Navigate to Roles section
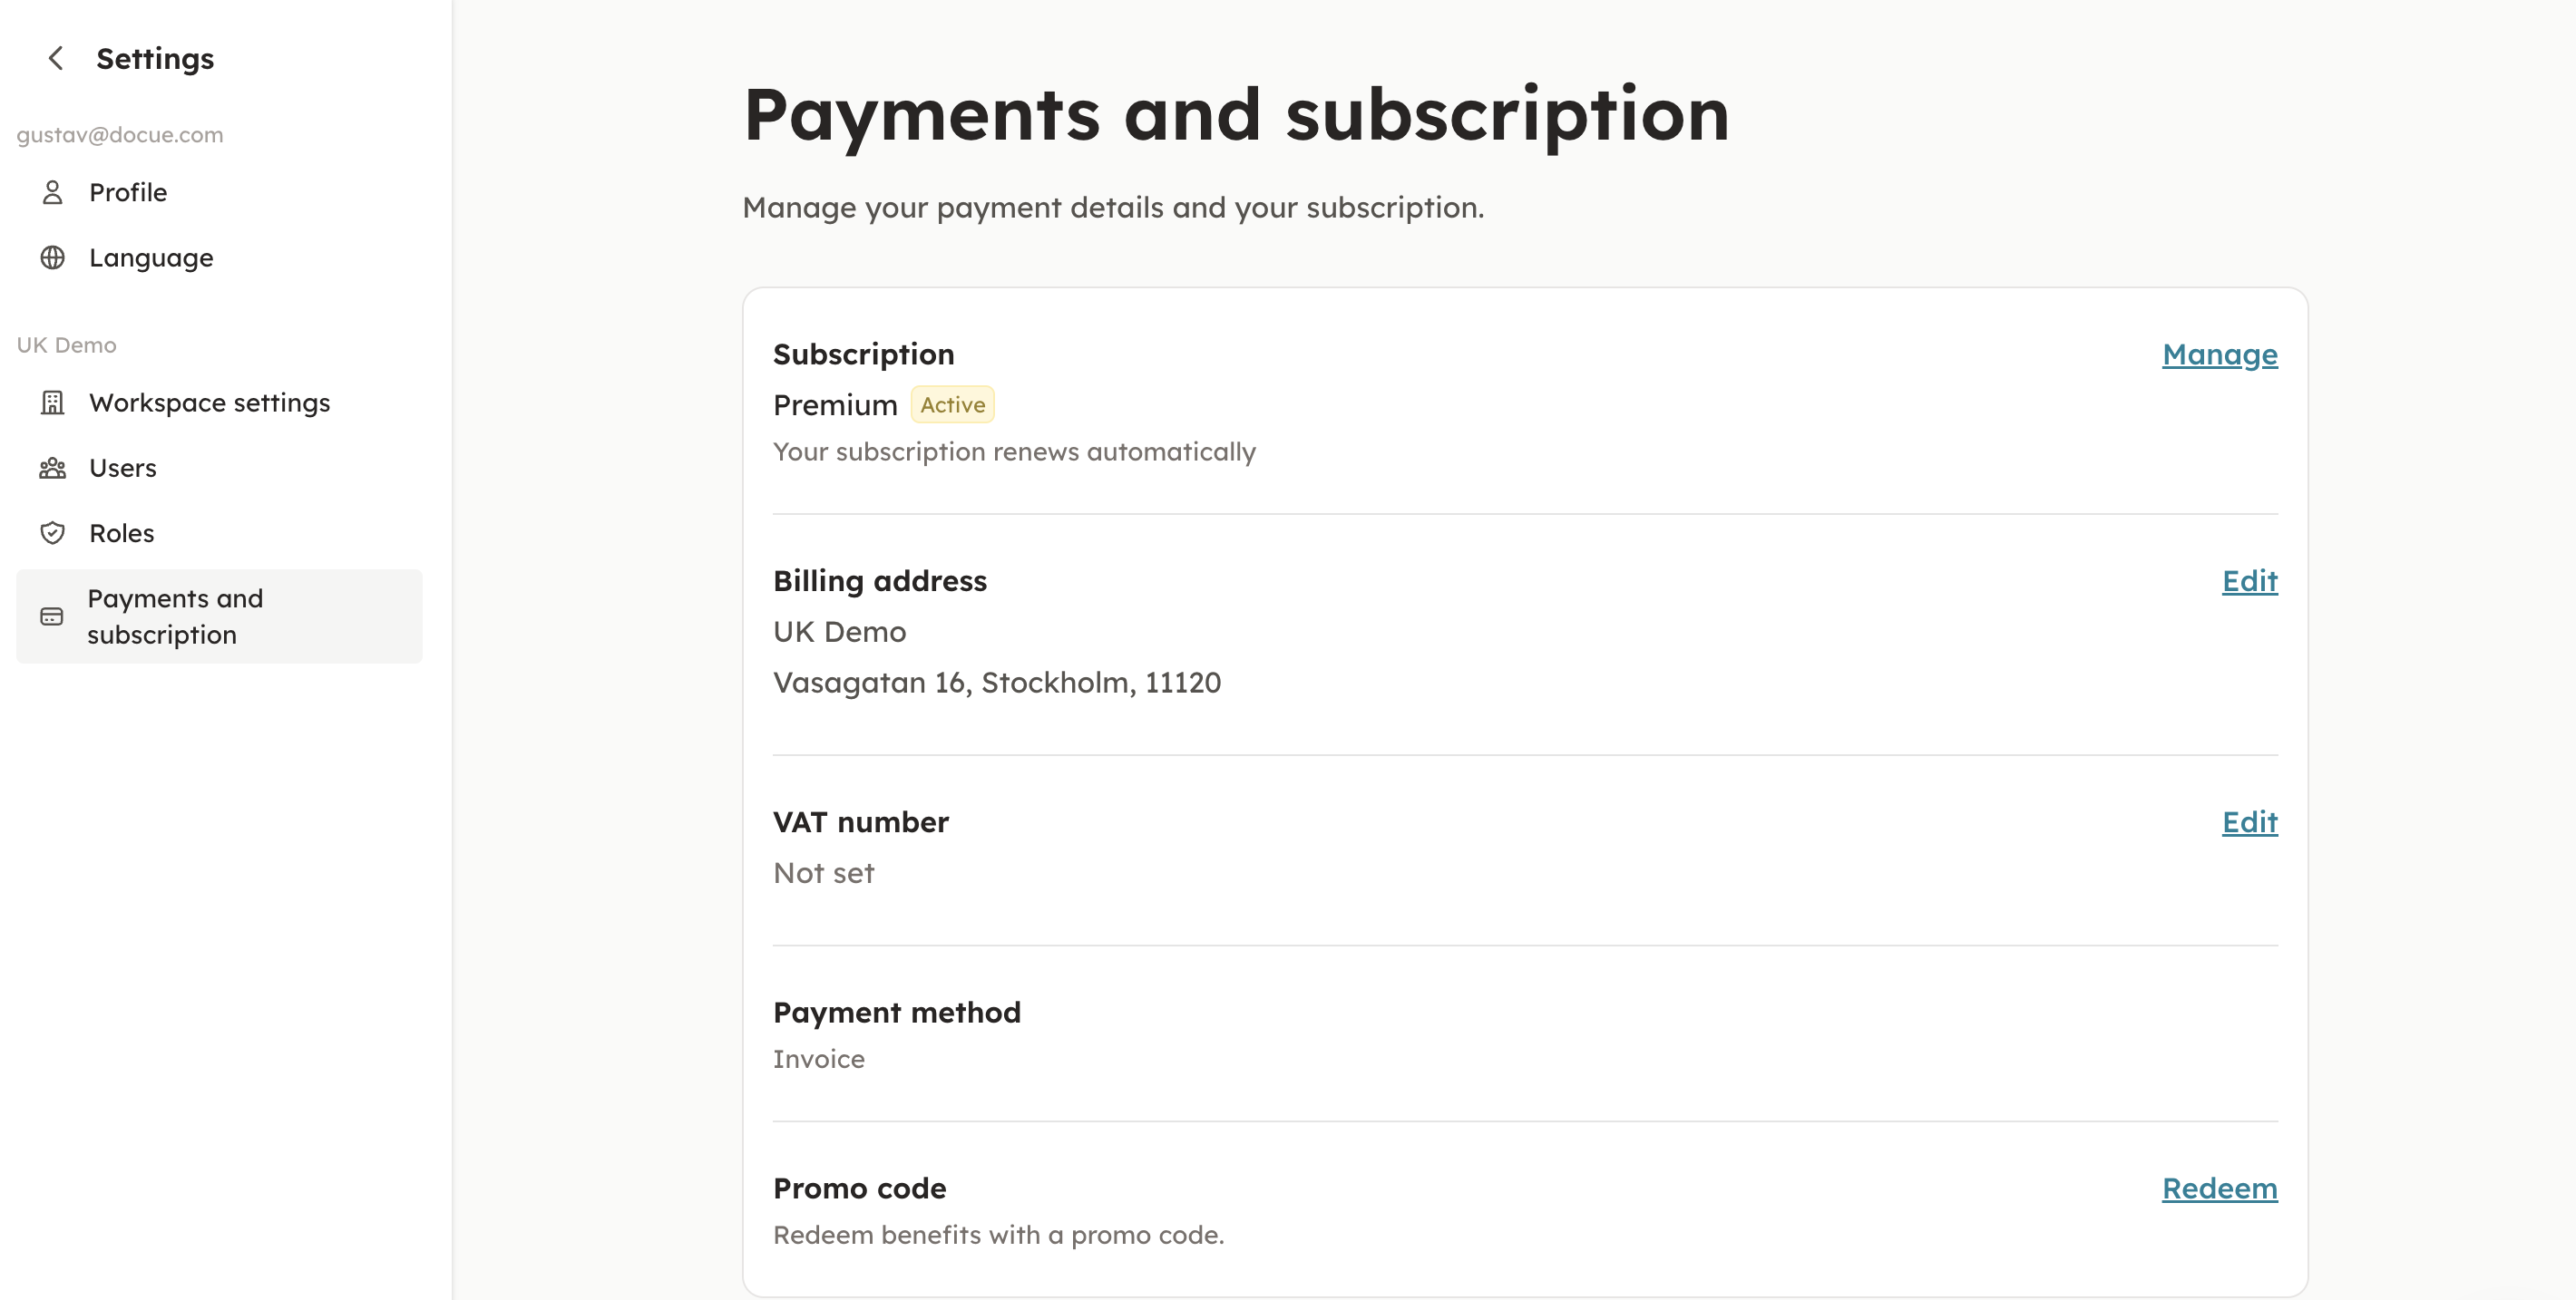The width and height of the screenshot is (2576, 1300). 122,532
